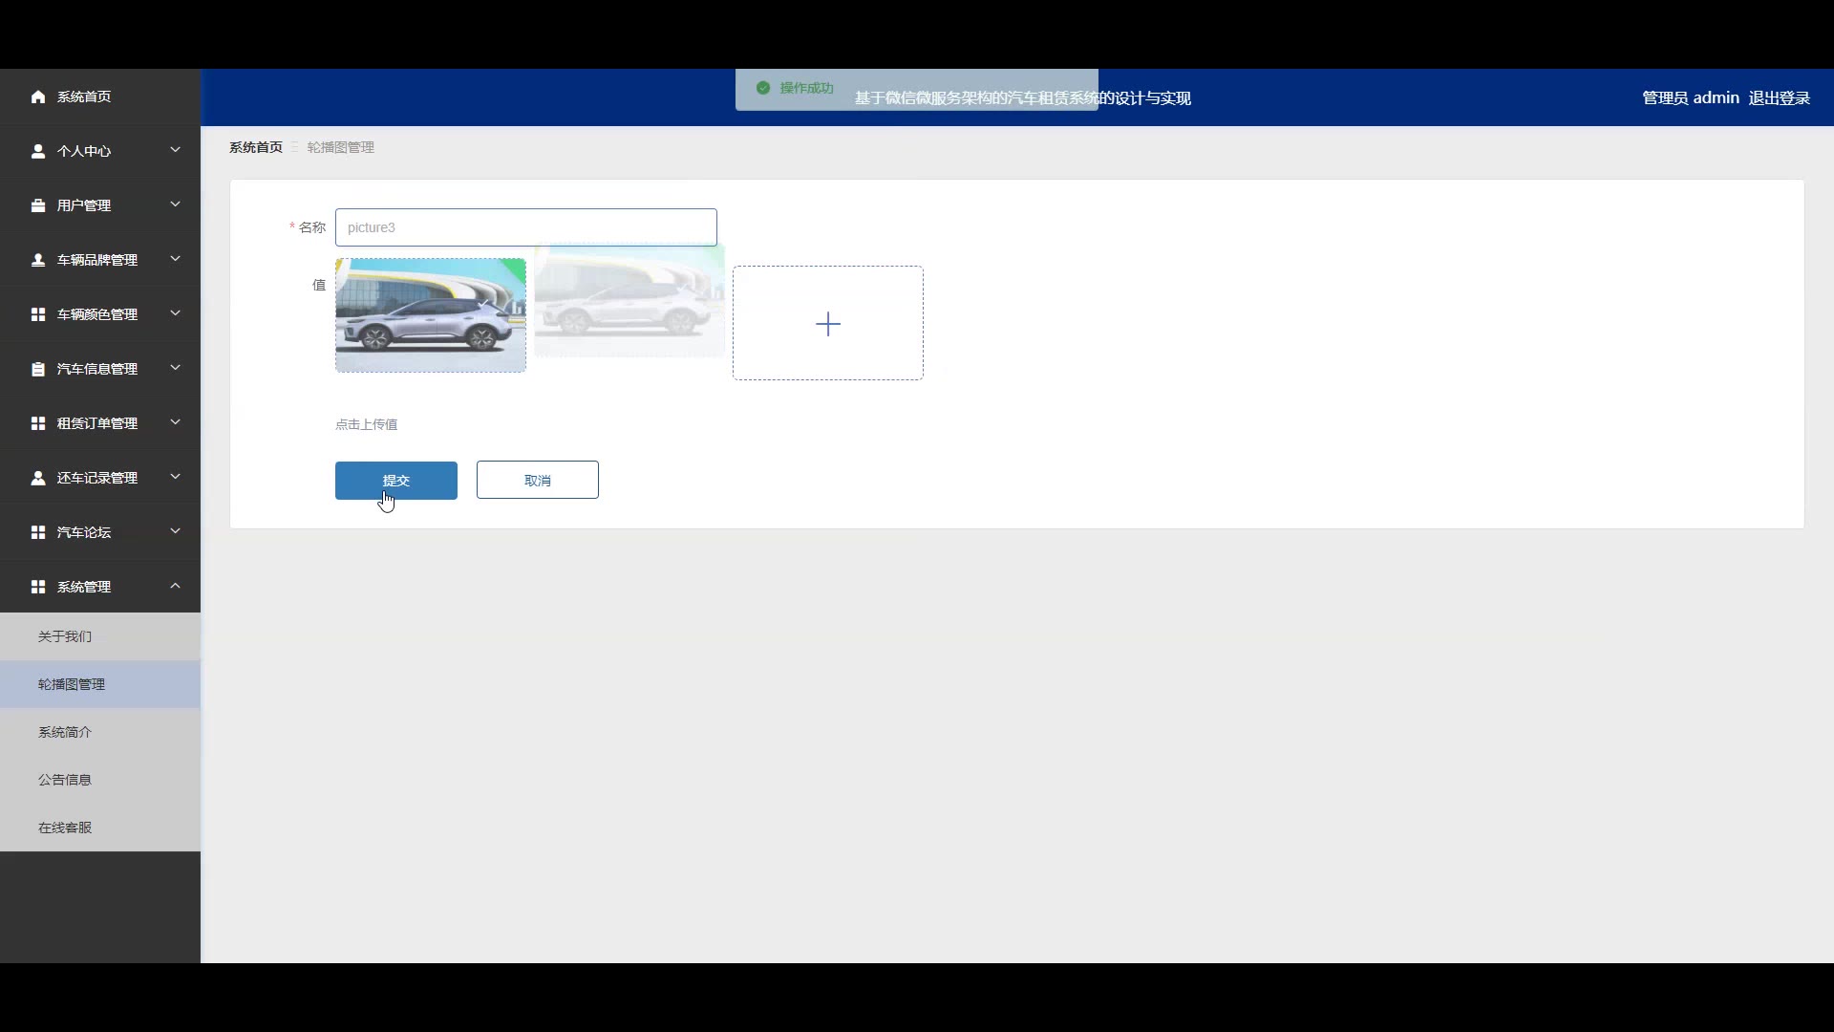Select the 在线客服 submenu item
Screen dimensions: 1834x1032
(65, 828)
